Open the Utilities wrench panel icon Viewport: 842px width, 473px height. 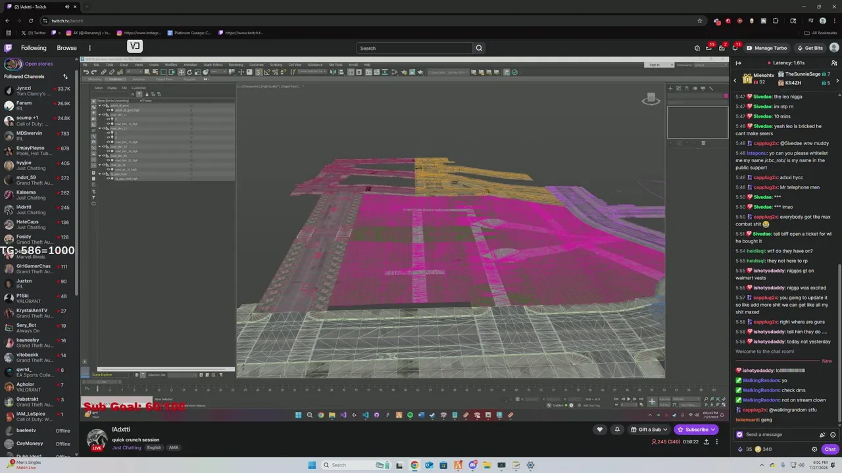pyautogui.click(x=711, y=88)
